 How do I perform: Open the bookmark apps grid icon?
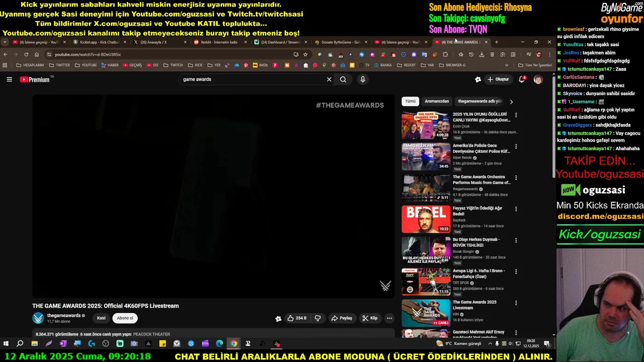tap(5, 65)
